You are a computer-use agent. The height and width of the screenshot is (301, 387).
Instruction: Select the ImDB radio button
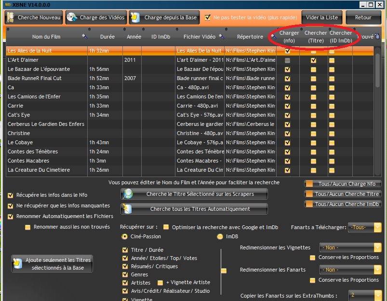pyautogui.click(x=220, y=236)
